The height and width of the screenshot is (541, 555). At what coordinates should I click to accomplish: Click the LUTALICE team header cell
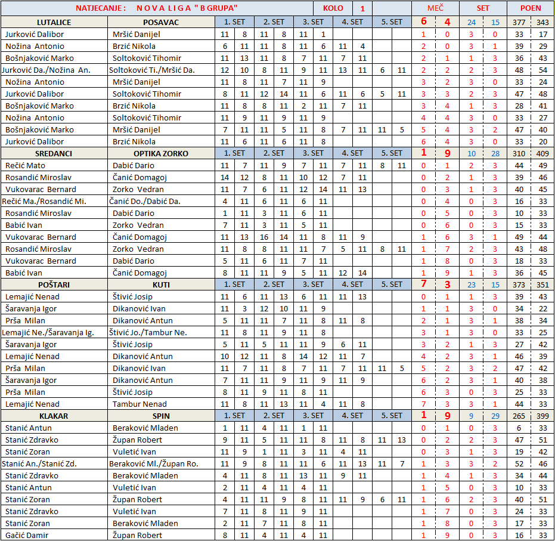(54, 22)
